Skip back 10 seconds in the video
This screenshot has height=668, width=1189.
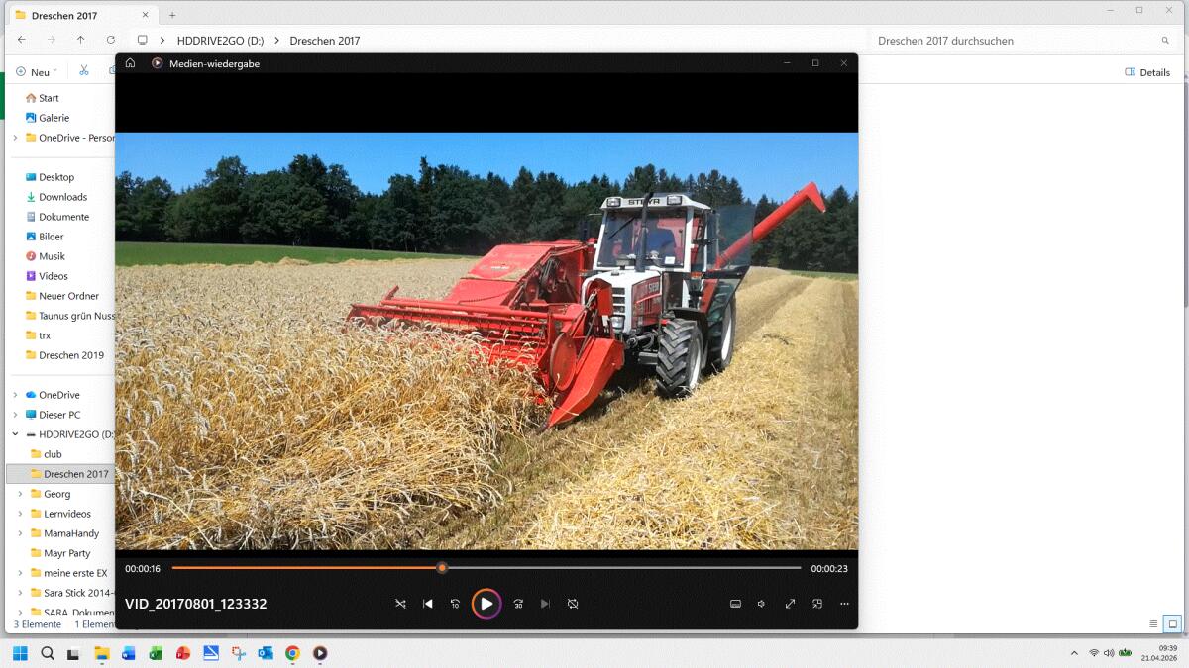[455, 604]
